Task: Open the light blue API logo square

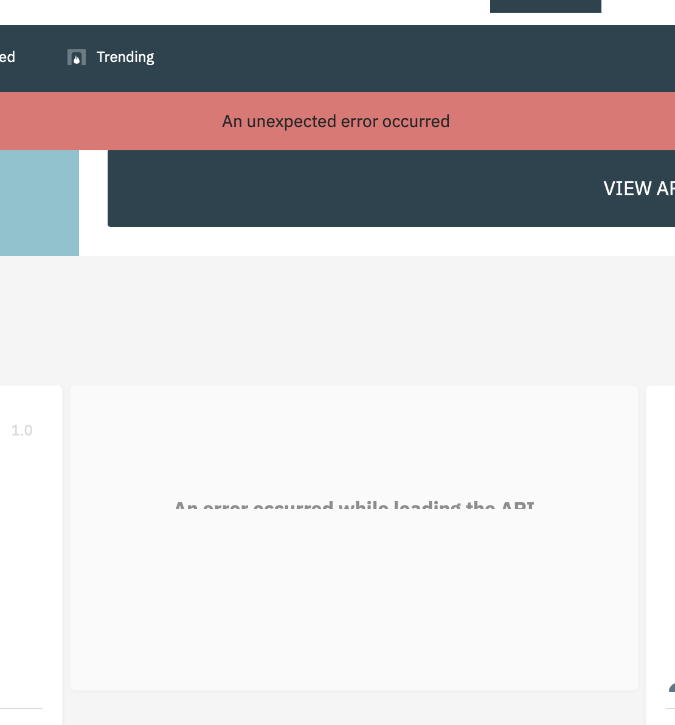Action: (x=40, y=202)
